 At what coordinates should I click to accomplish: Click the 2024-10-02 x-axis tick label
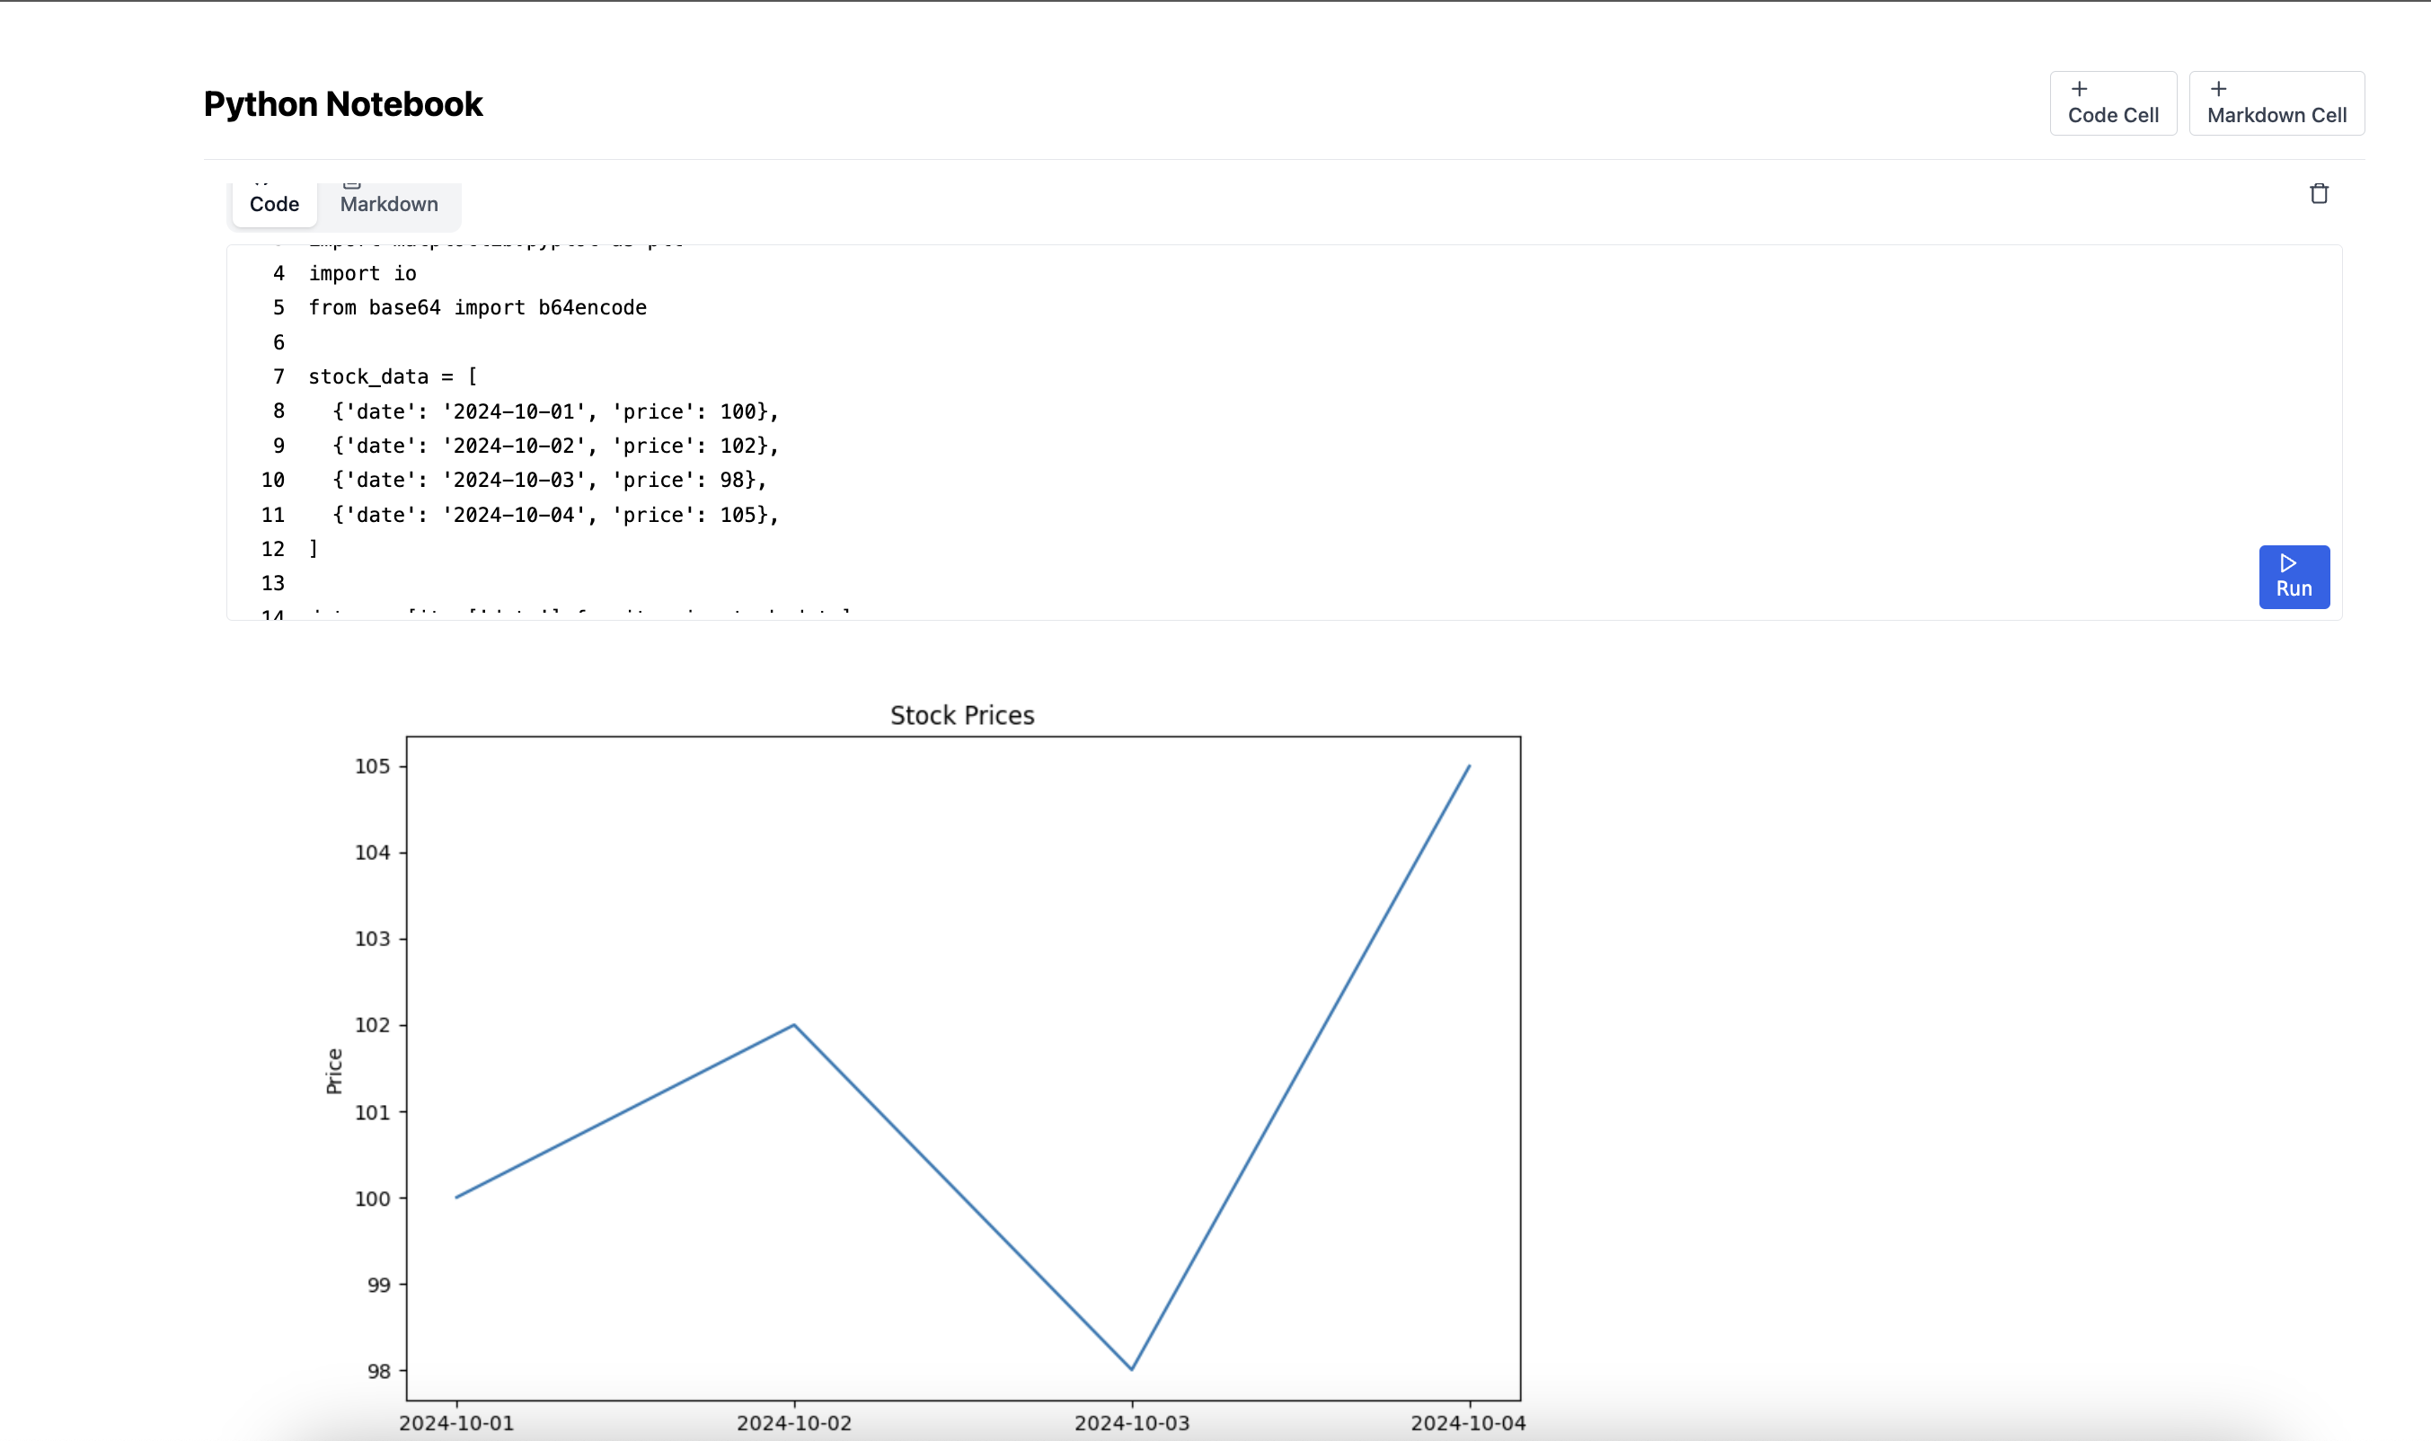pyautogui.click(x=793, y=1422)
